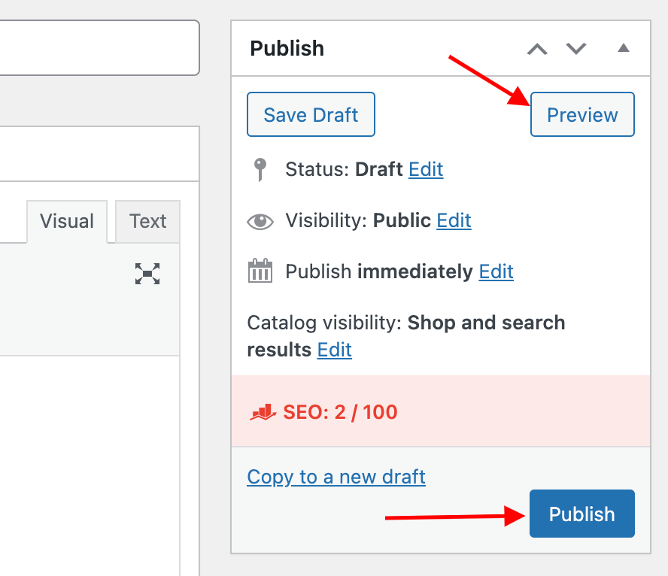
Task: Move the Publish panel down
Action: (x=576, y=49)
